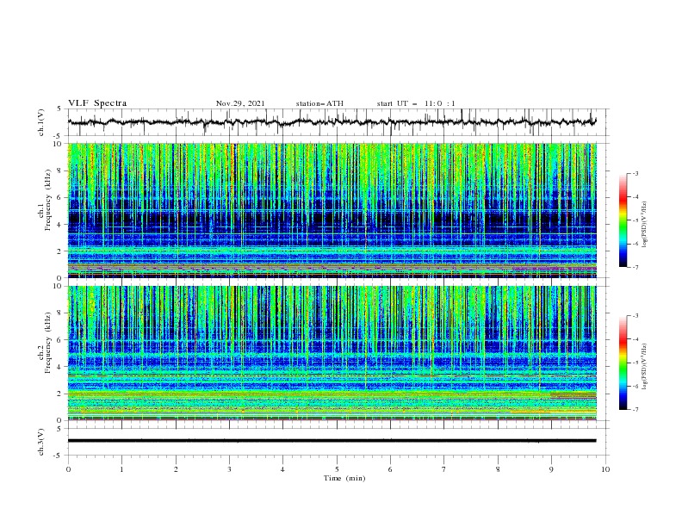Click time axis tick label "9"
The width and height of the screenshot is (682, 527).
[551, 469]
